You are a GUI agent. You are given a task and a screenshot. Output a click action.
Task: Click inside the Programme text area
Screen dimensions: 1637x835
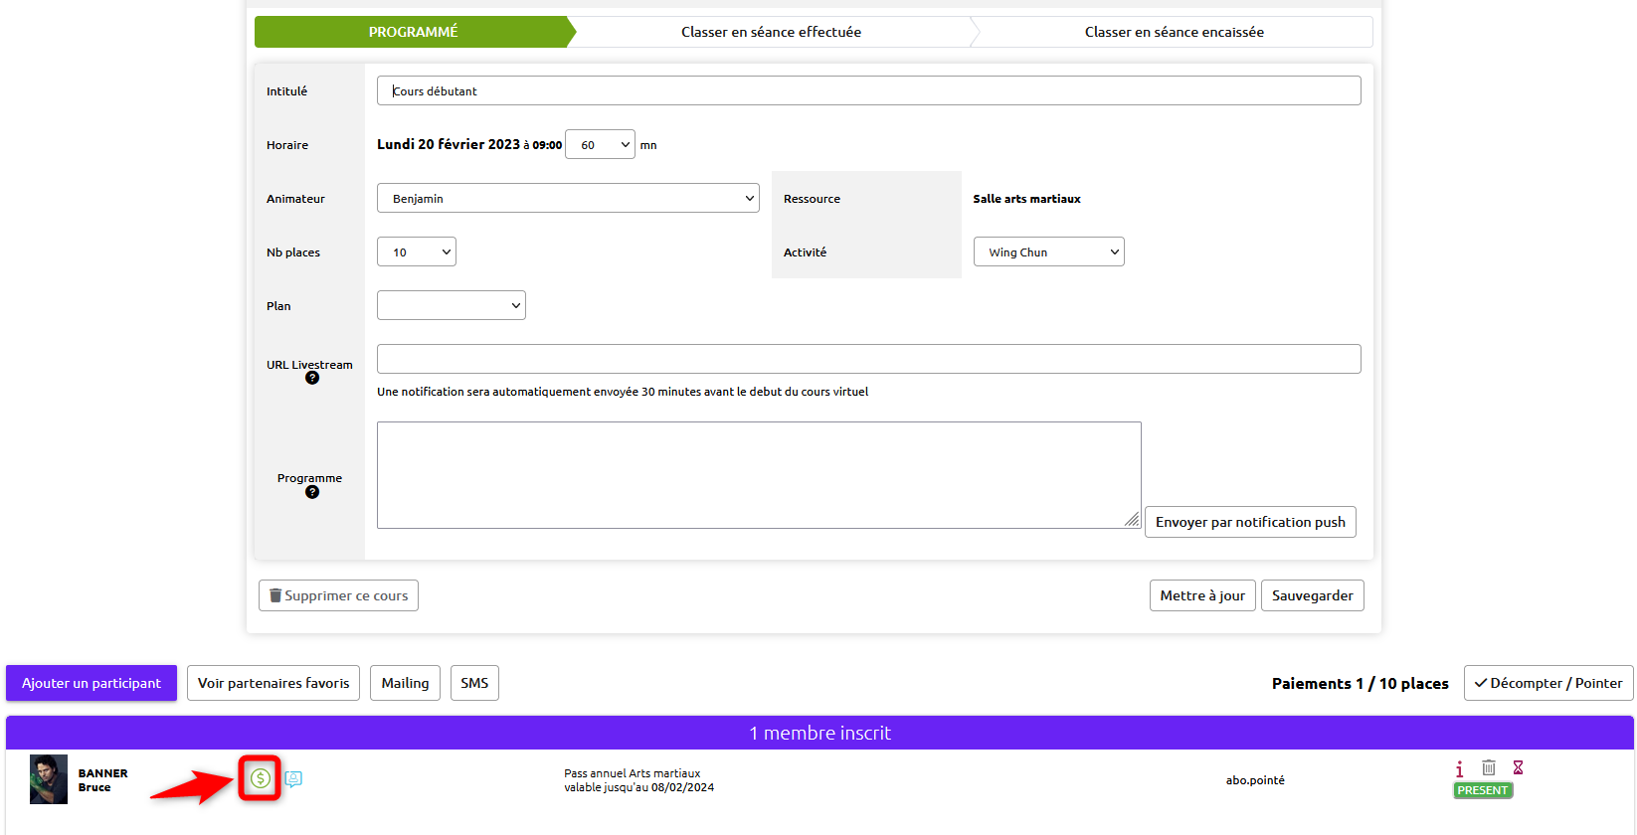[759, 475]
